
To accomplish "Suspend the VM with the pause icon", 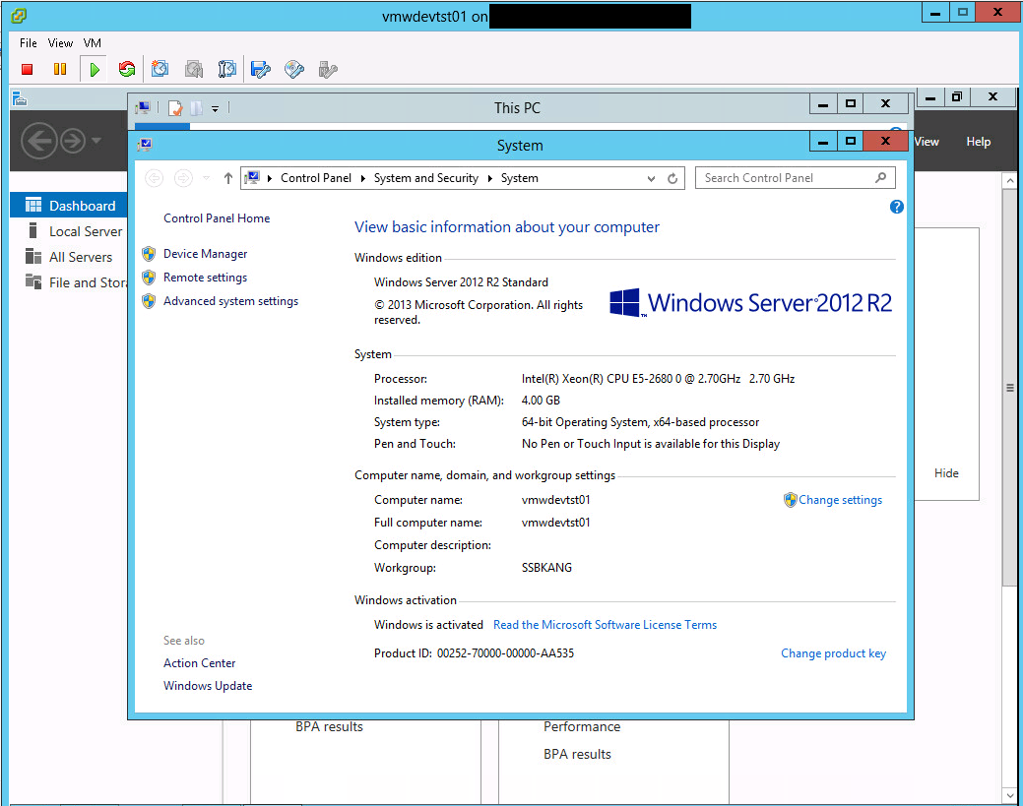I will tap(60, 69).
